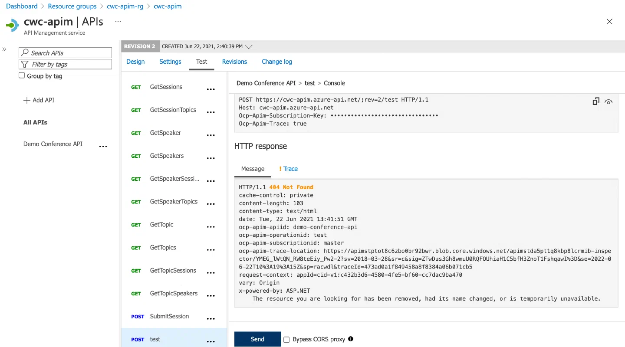The height and width of the screenshot is (347, 625).
Task: Open cwc-apim-rg breadcrumb link
Action: coord(125,7)
